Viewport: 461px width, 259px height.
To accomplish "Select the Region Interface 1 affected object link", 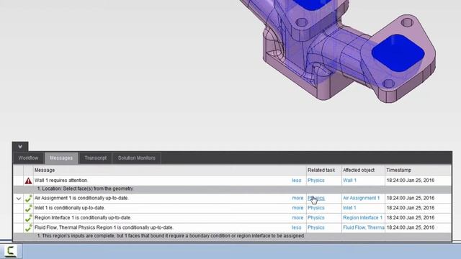I will (362, 217).
